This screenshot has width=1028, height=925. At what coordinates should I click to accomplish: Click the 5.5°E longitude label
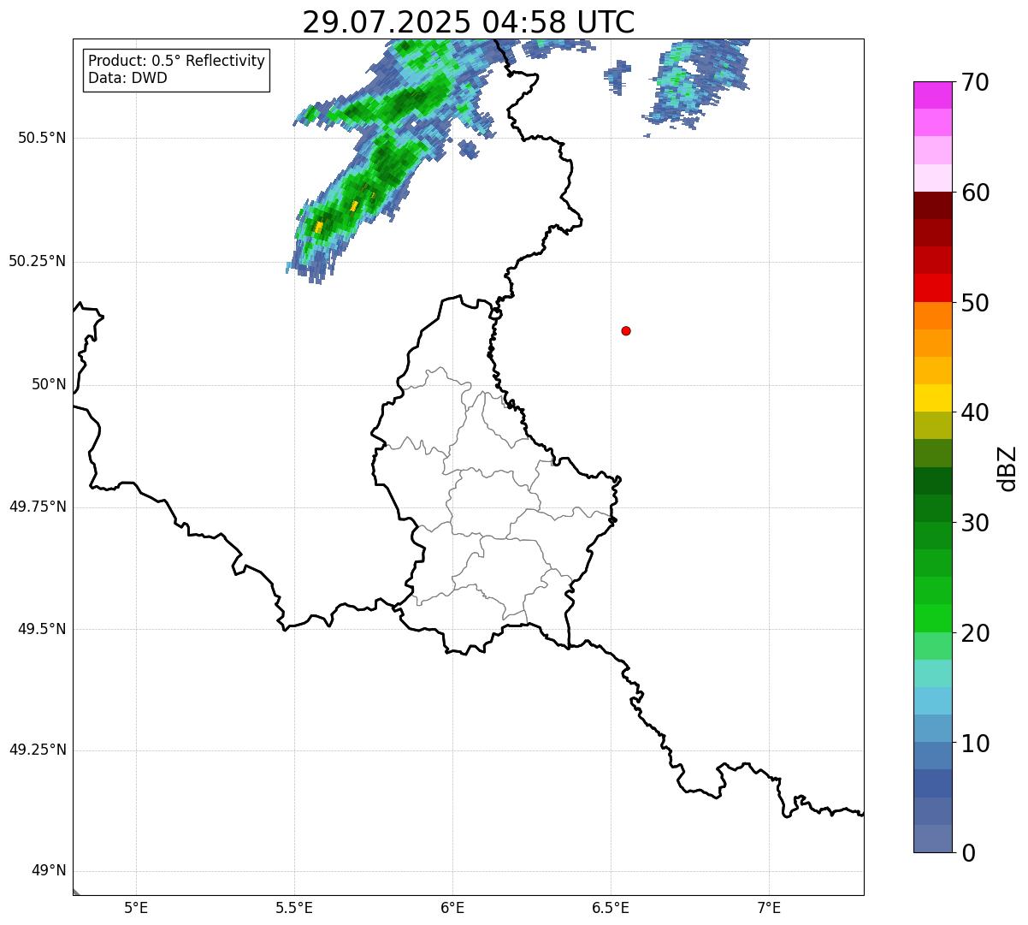coord(294,907)
